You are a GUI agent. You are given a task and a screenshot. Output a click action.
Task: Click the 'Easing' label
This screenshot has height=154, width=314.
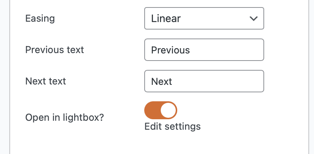click(40, 18)
